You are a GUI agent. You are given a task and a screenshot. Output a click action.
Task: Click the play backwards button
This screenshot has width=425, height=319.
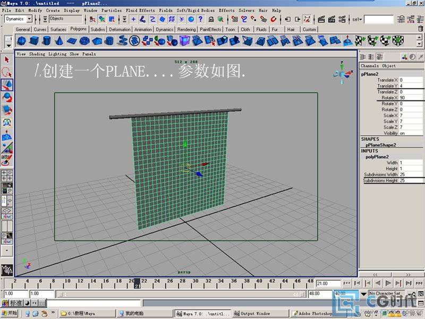coord(378,283)
